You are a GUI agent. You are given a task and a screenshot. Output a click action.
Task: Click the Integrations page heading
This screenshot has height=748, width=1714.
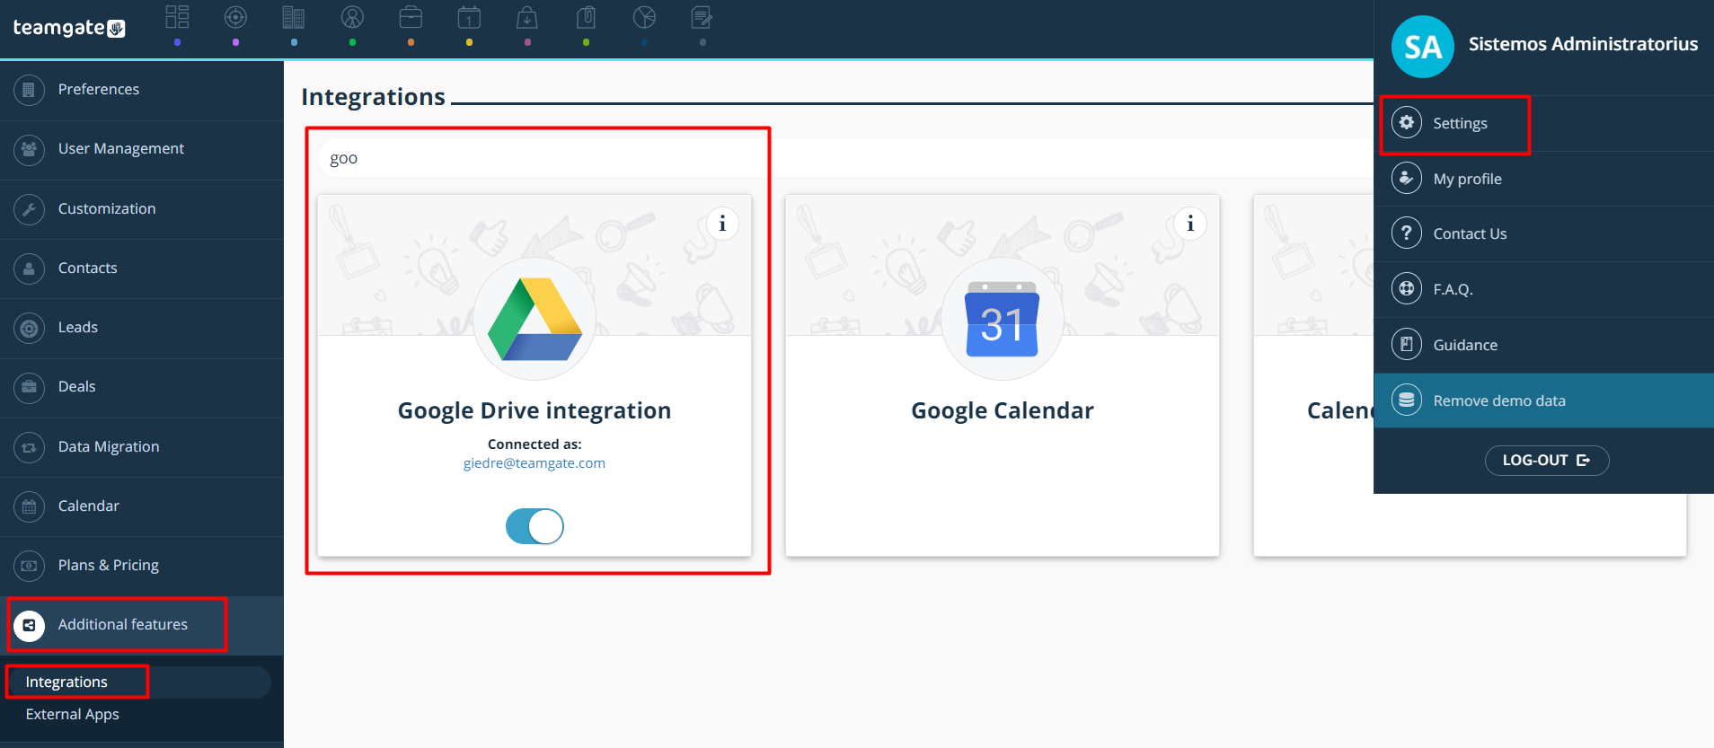[x=373, y=96]
